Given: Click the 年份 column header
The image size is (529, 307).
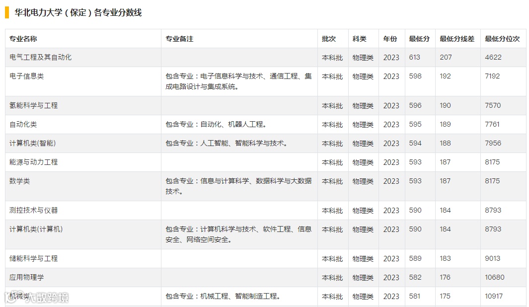Looking at the screenshot, I should click(390, 39).
